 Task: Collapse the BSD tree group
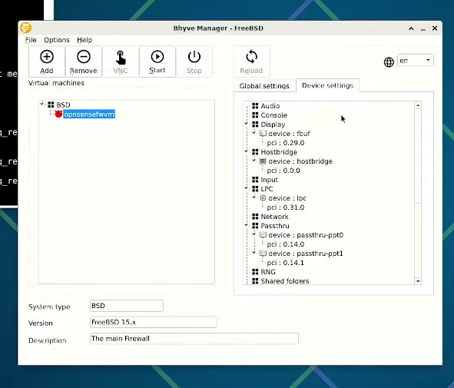[x=42, y=104]
